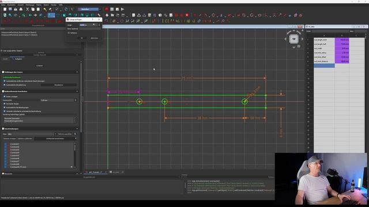This screenshot has width=369, height=207.
Task: Click the Name (optional) input field
Action: point(89,29)
